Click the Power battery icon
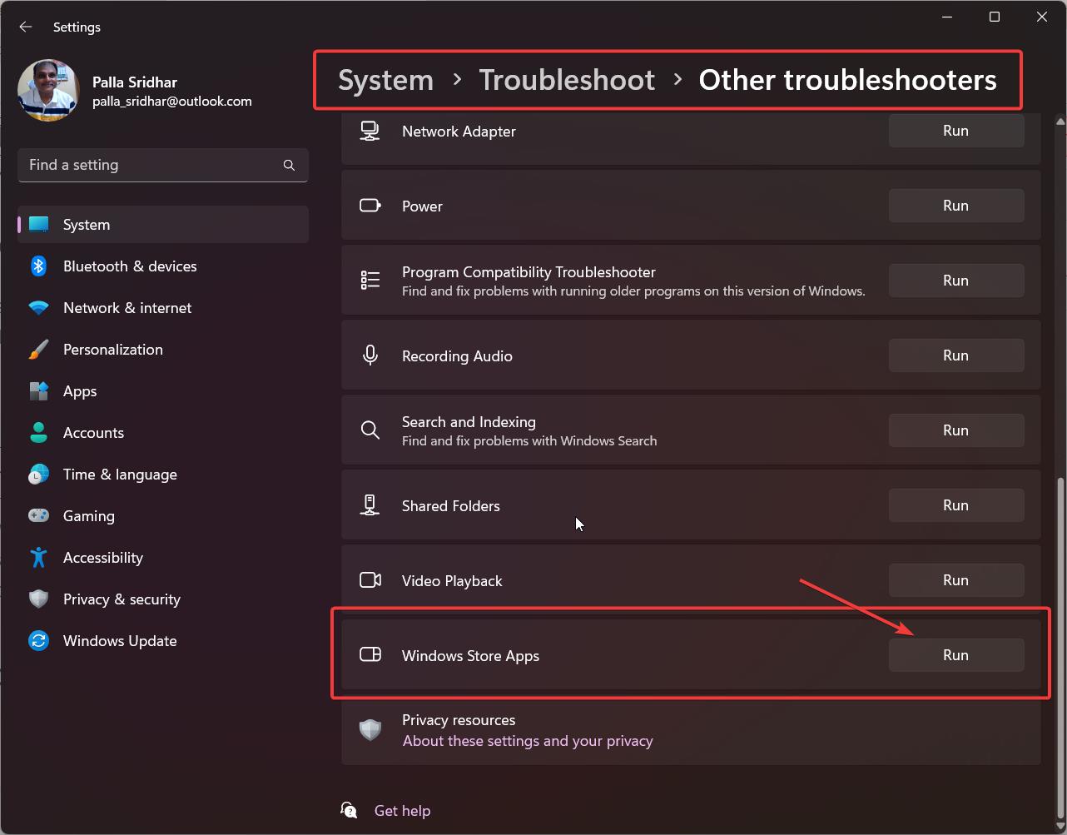This screenshot has width=1067, height=835. (370, 206)
